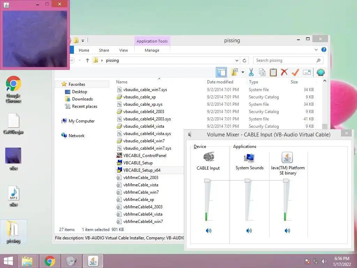Click the Up one level arrow
Screen dimensions: 357x268
[x=88, y=60]
